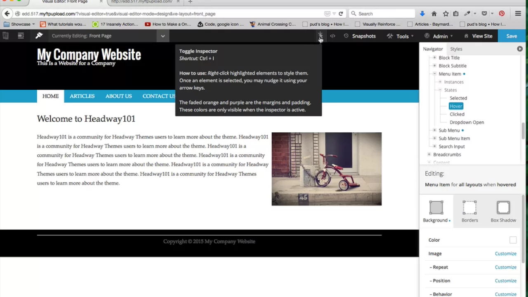Expand the Breadcrumbs tree node
This screenshot has height=297, width=528.
(429, 154)
